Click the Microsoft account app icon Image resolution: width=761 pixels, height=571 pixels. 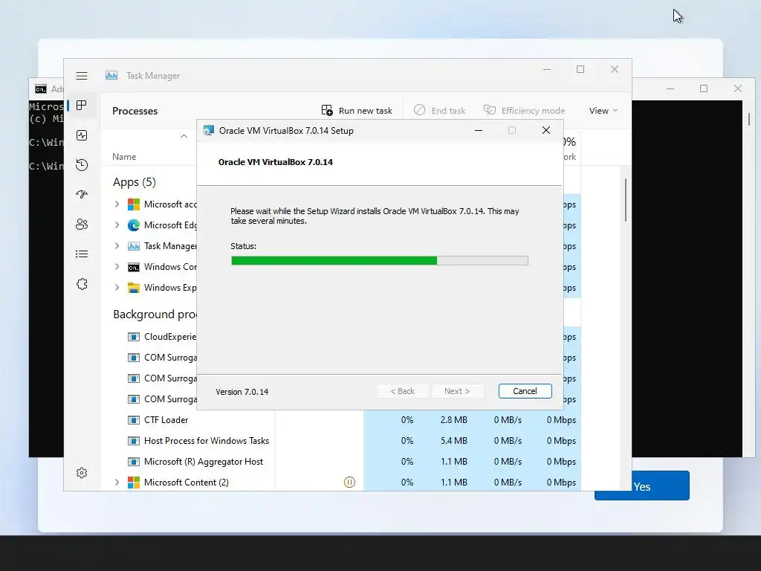pyautogui.click(x=134, y=204)
